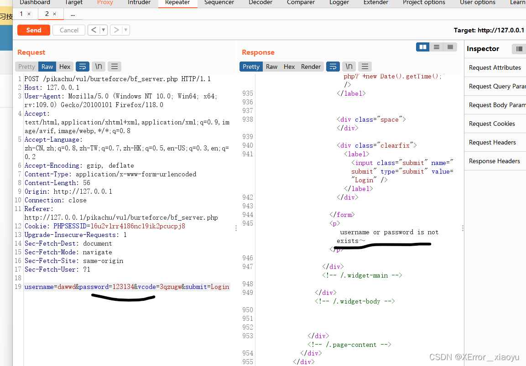Toggle non-printable characters (\n) in Request panel
Image resolution: width=526 pixels, height=366 pixels.
[98, 67]
